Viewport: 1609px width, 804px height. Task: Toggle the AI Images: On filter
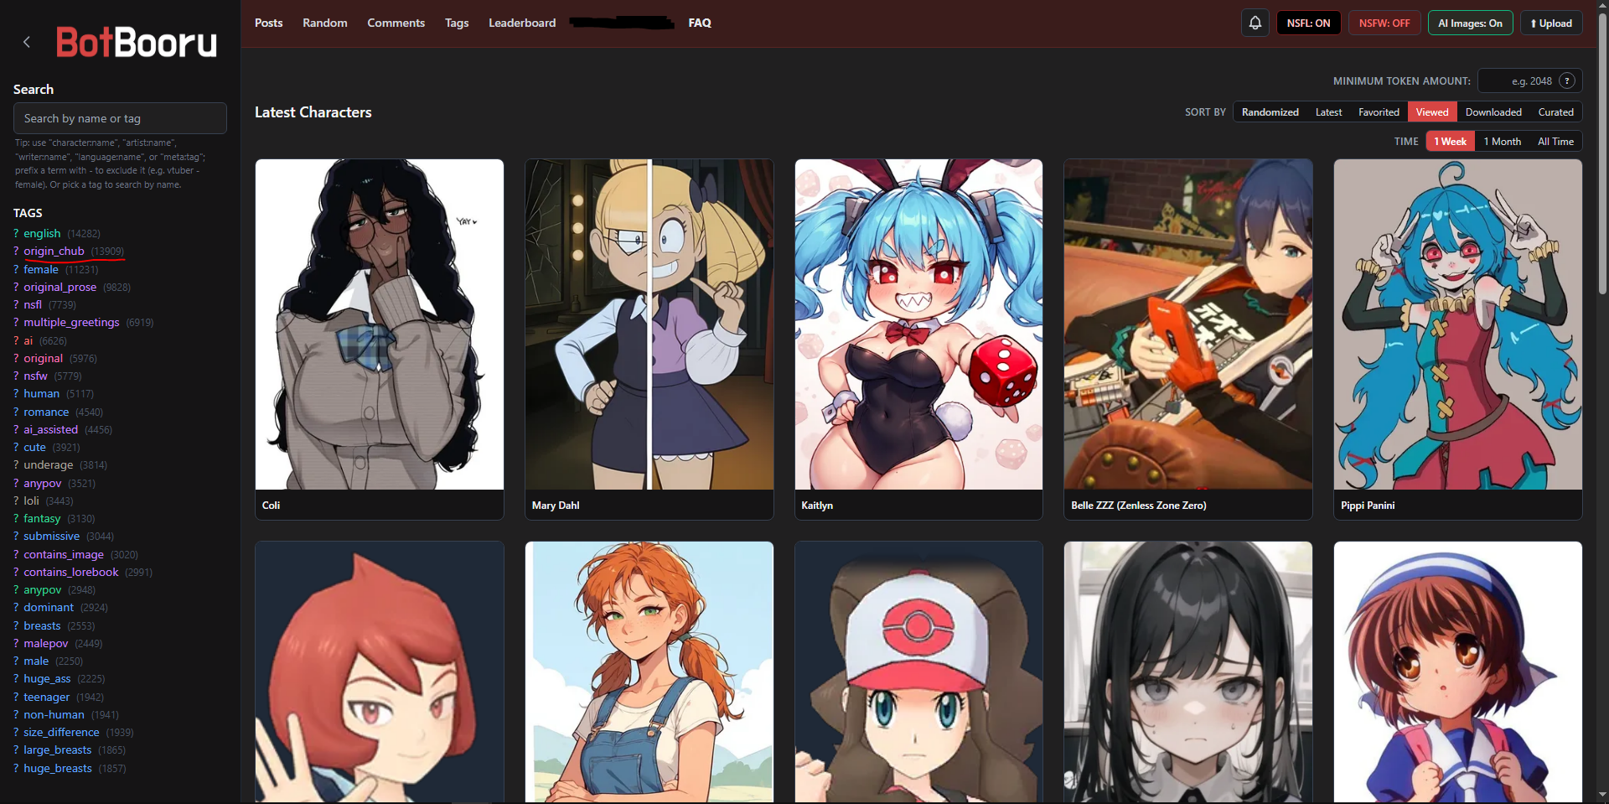pyautogui.click(x=1470, y=23)
